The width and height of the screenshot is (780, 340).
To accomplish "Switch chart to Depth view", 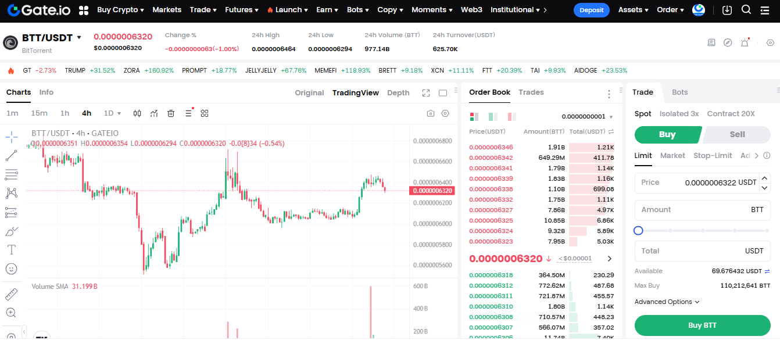I will pyautogui.click(x=398, y=93).
